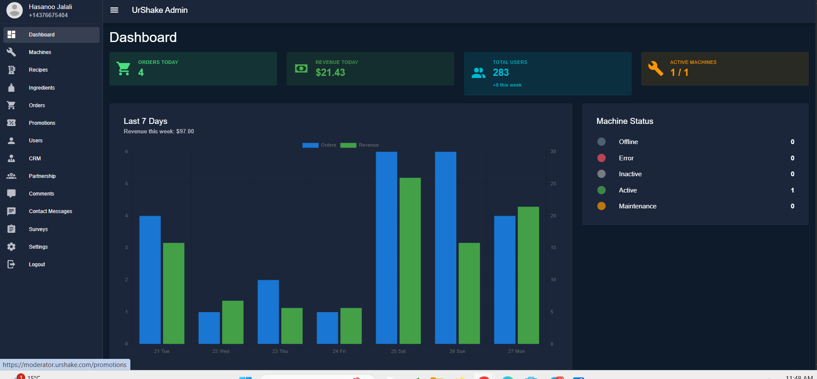Click the CRM icon in the sidebar
The image size is (817, 379).
click(12, 158)
